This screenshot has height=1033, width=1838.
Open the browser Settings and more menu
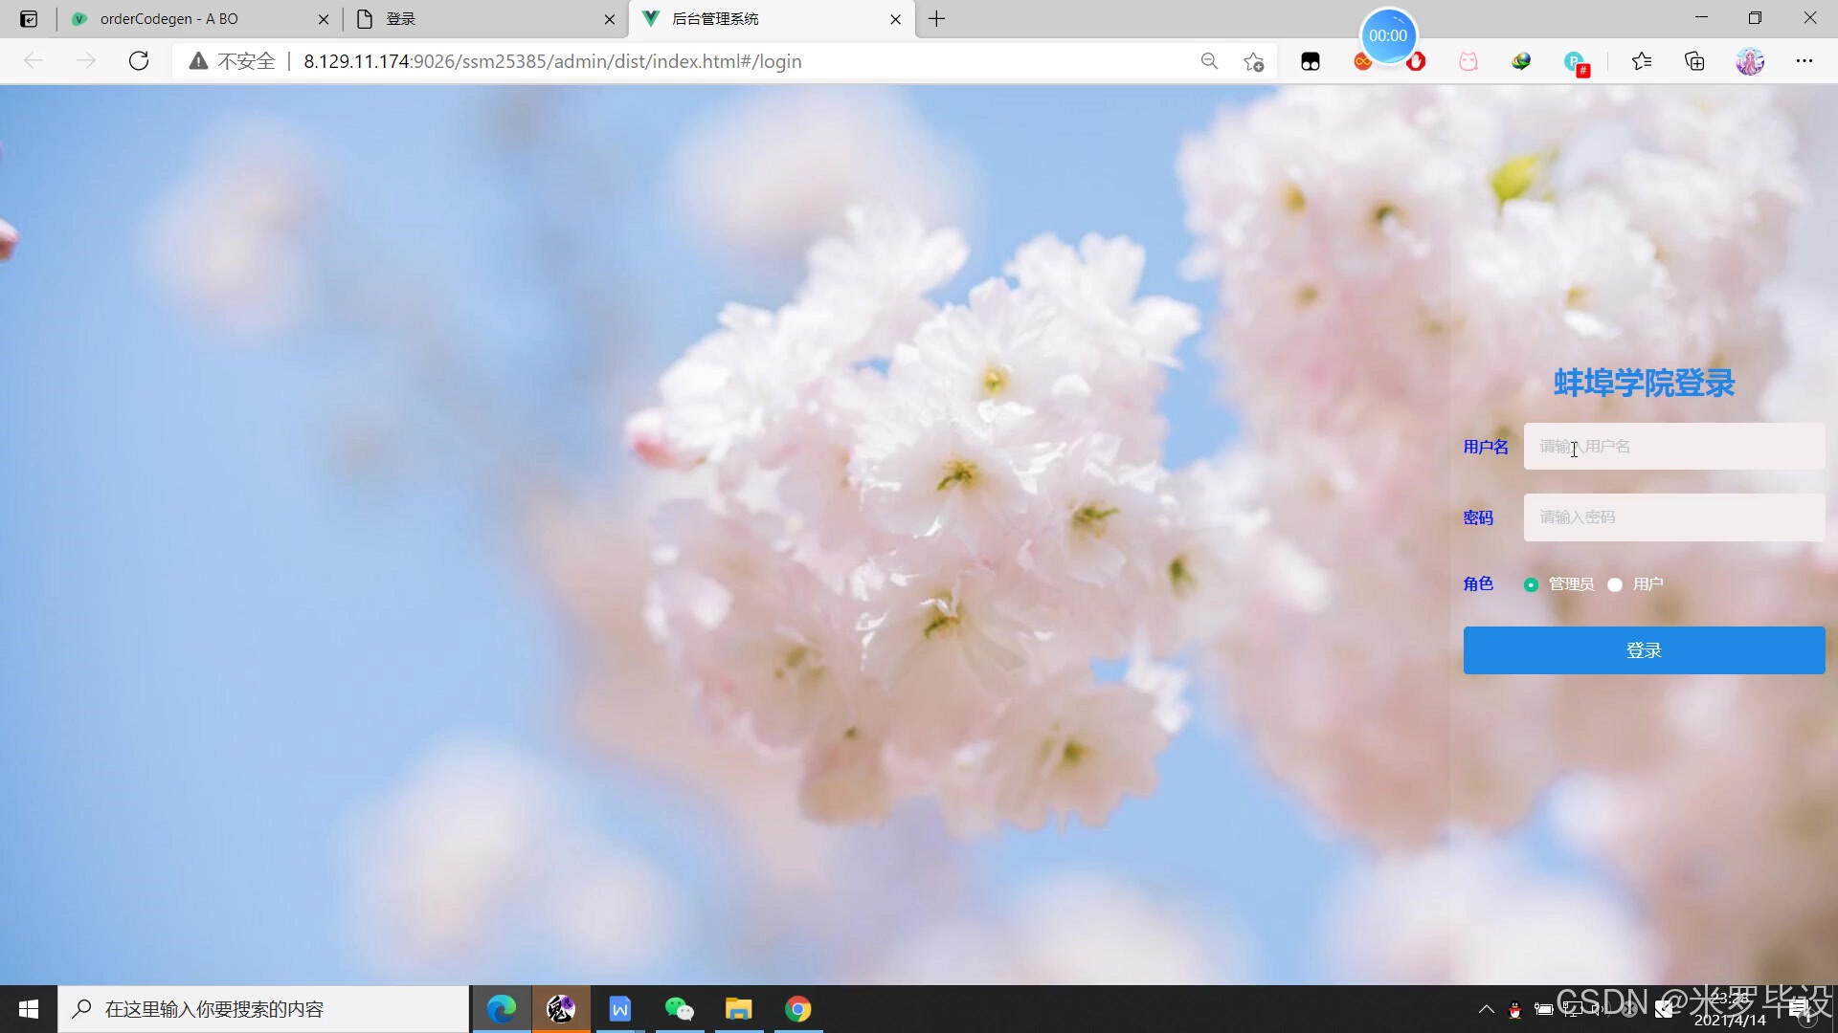click(x=1804, y=61)
